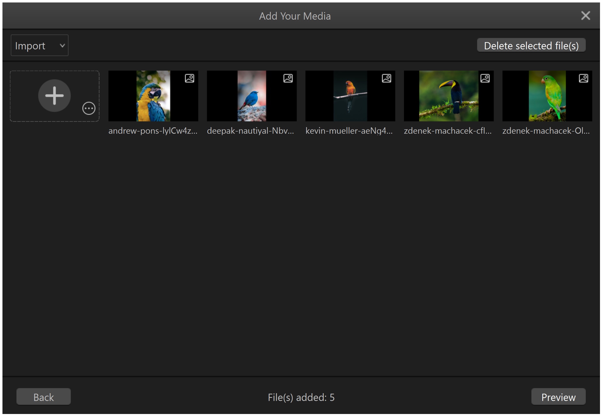Screen dimensions: 603x417
Task: Click filename zdenek-machacek-cfl...
Action: (x=448, y=131)
